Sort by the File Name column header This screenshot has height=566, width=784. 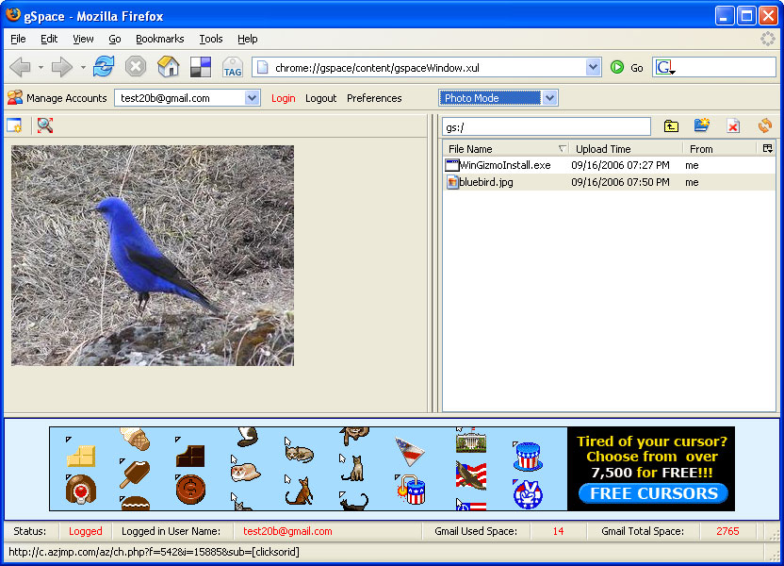tap(505, 149)
